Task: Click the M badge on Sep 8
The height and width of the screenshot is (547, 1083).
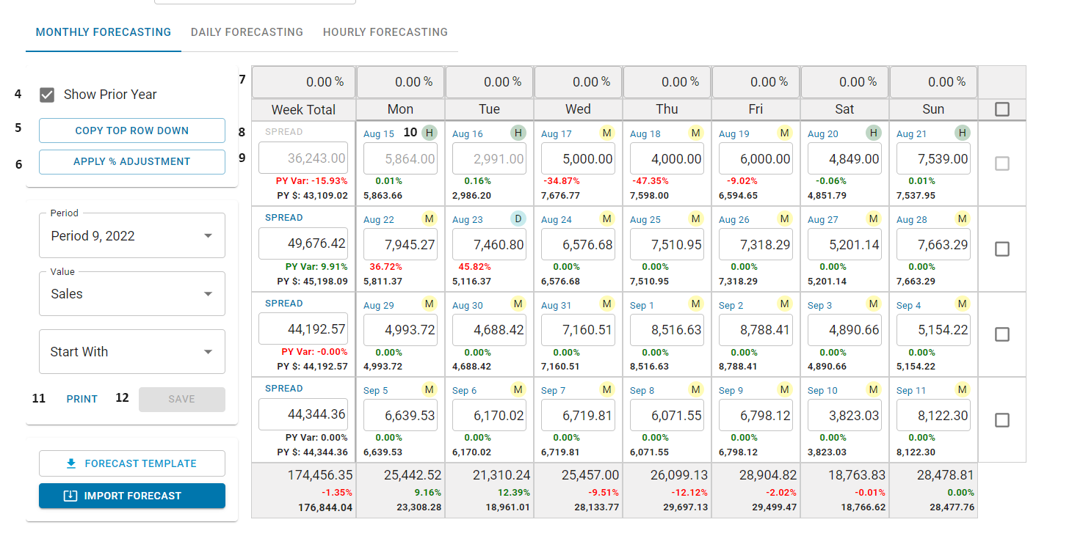Action: click(696, 389)
